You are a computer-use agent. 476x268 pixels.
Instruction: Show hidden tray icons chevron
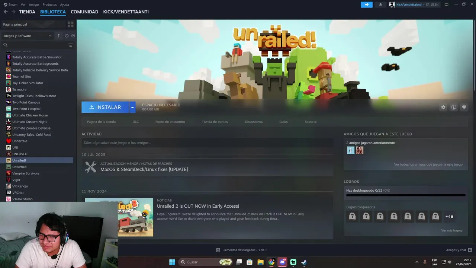pos(416,262)
